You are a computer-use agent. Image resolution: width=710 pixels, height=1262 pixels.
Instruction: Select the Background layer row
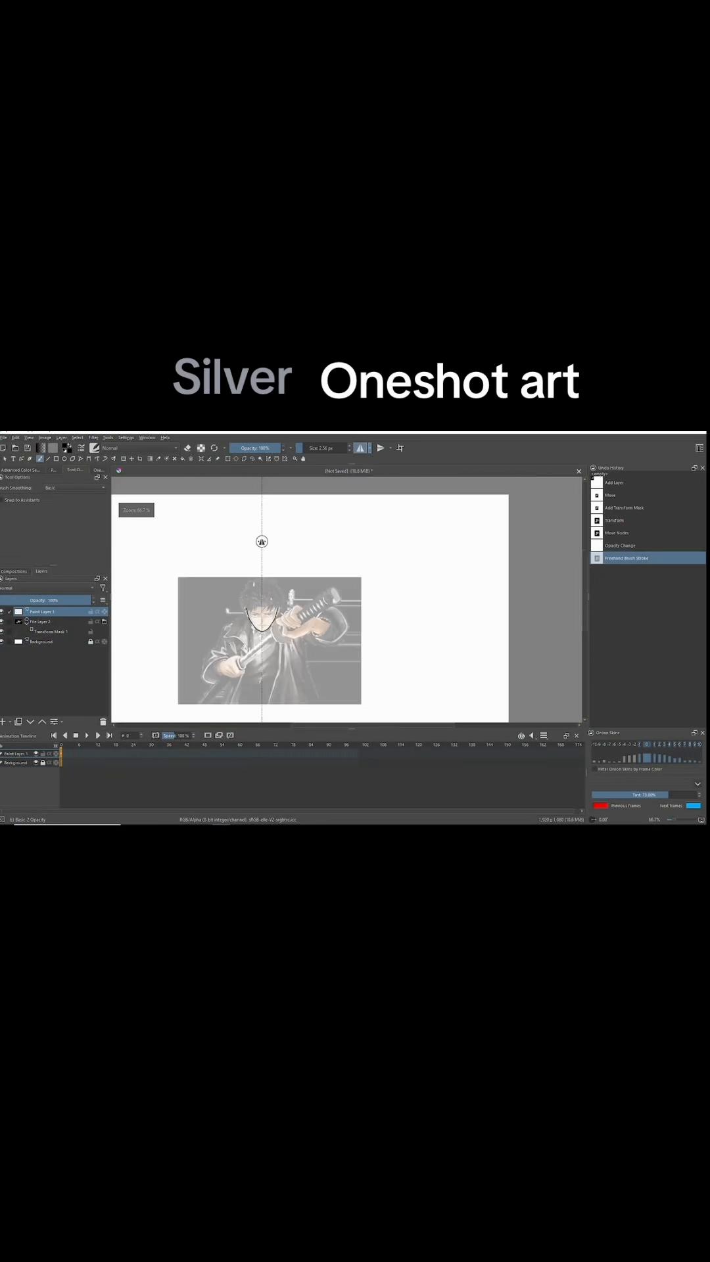54,642
